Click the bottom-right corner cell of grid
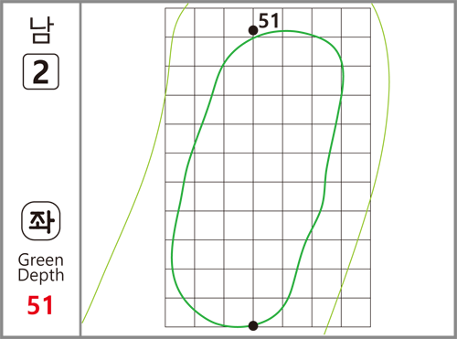Screen dimensions: 457x339 pos(356,313)
